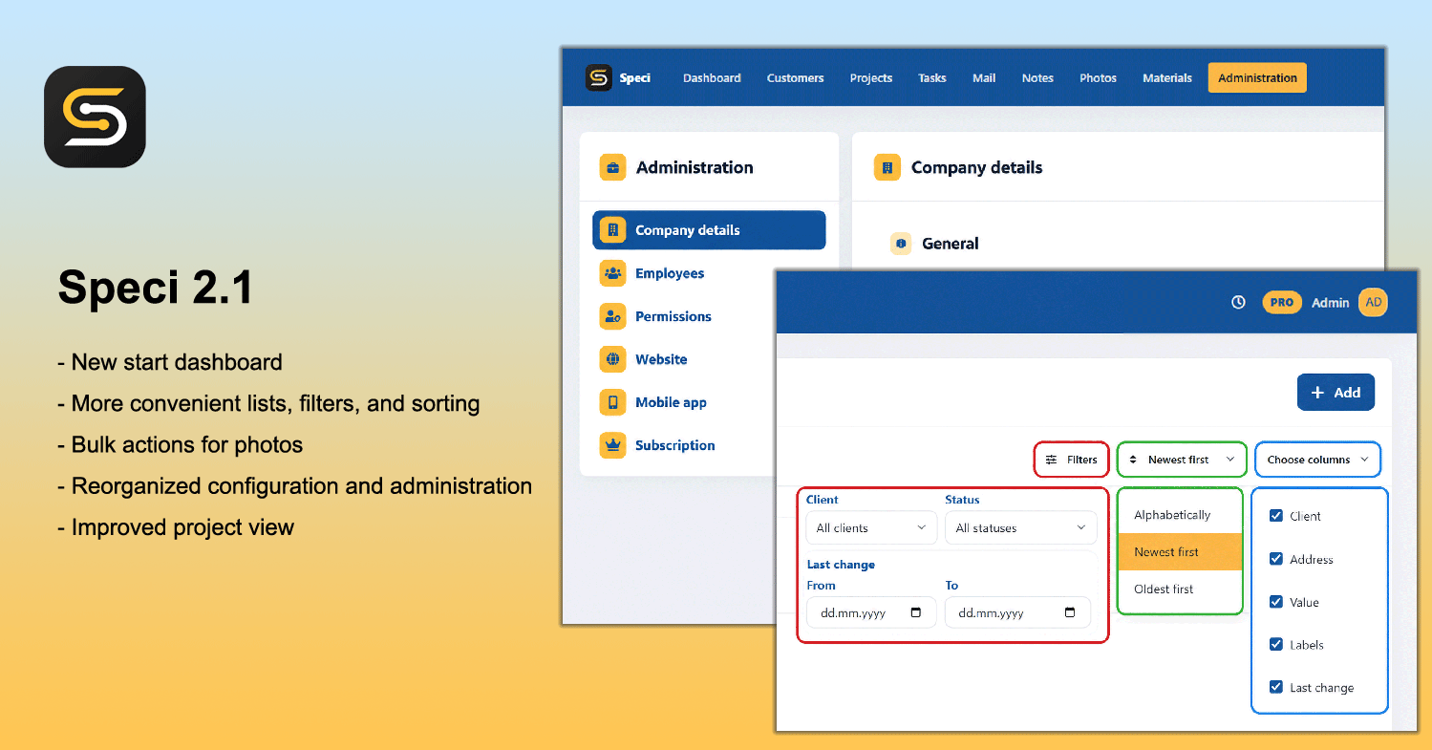Screen dimensions: 1432x750
Task: Click the Mobile app phone icon
Action: tap(612, 402)
